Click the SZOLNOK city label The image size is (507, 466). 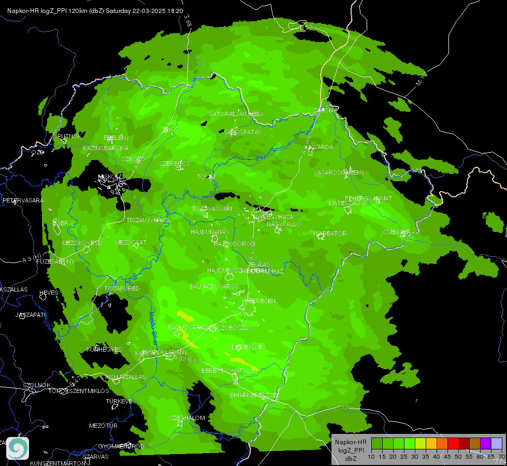[37, 385]
